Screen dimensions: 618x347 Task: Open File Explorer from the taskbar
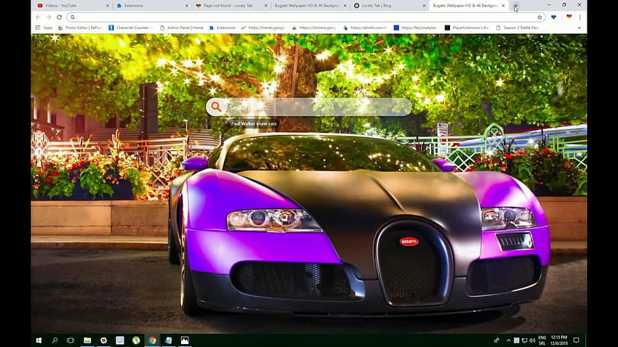[x=87, y=340]
